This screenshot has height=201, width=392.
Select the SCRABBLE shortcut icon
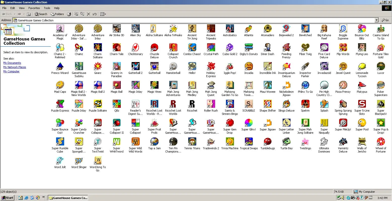249,104
